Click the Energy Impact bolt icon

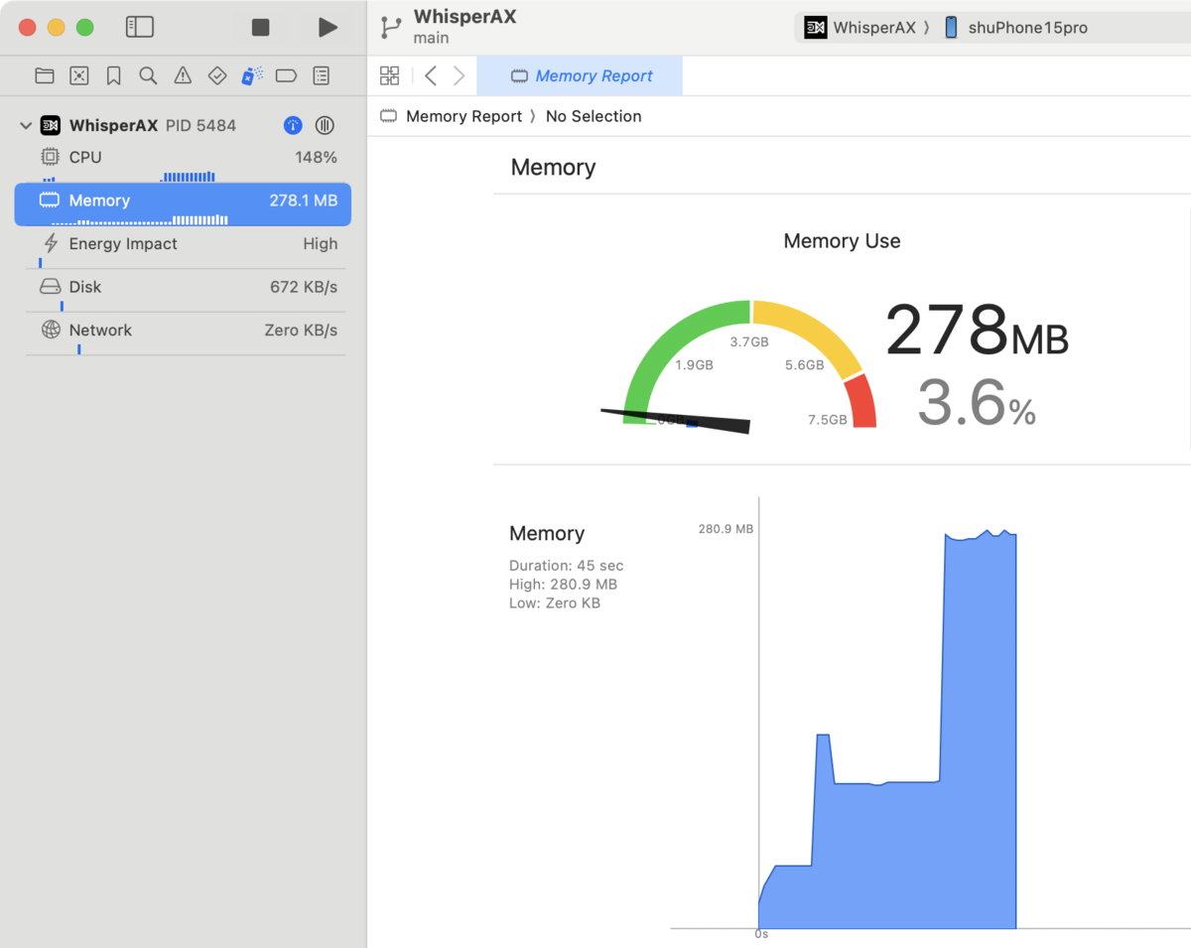point(51,243)
